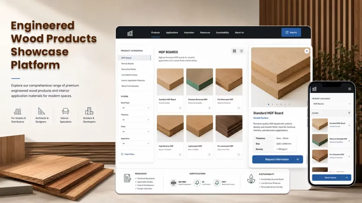Open the hamburger menu on the phone

click(350, 89)
